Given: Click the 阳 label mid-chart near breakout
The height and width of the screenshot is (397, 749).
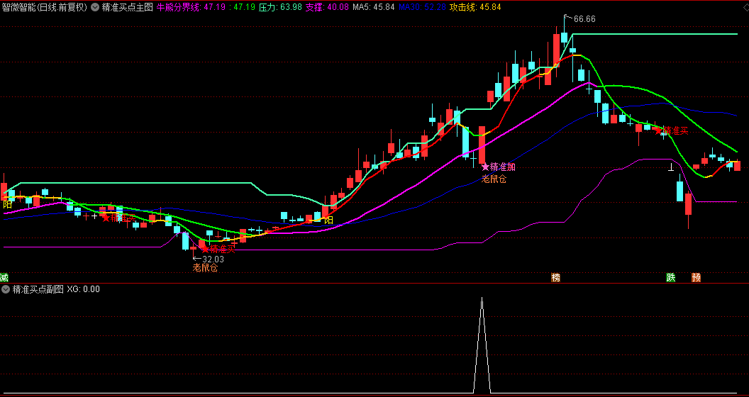Looking at the screenshot, I should pyautogui.click(x=328, y=220).
